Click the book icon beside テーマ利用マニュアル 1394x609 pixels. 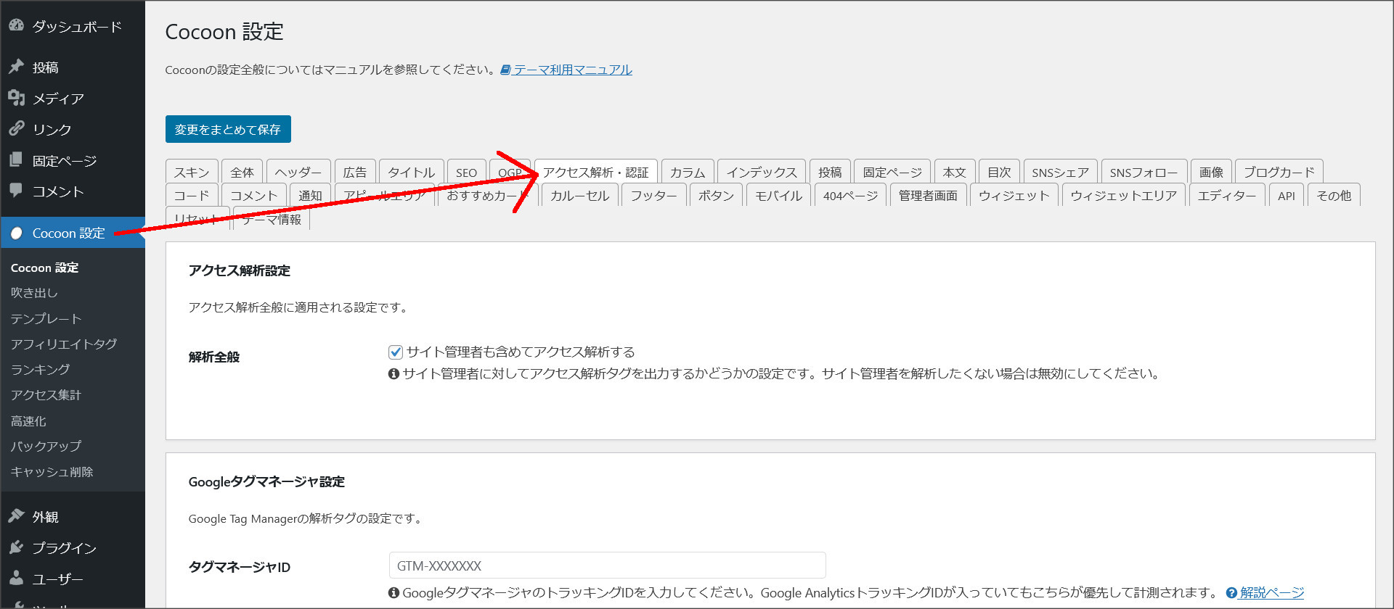pyautogui.click(x=505, y=70)
